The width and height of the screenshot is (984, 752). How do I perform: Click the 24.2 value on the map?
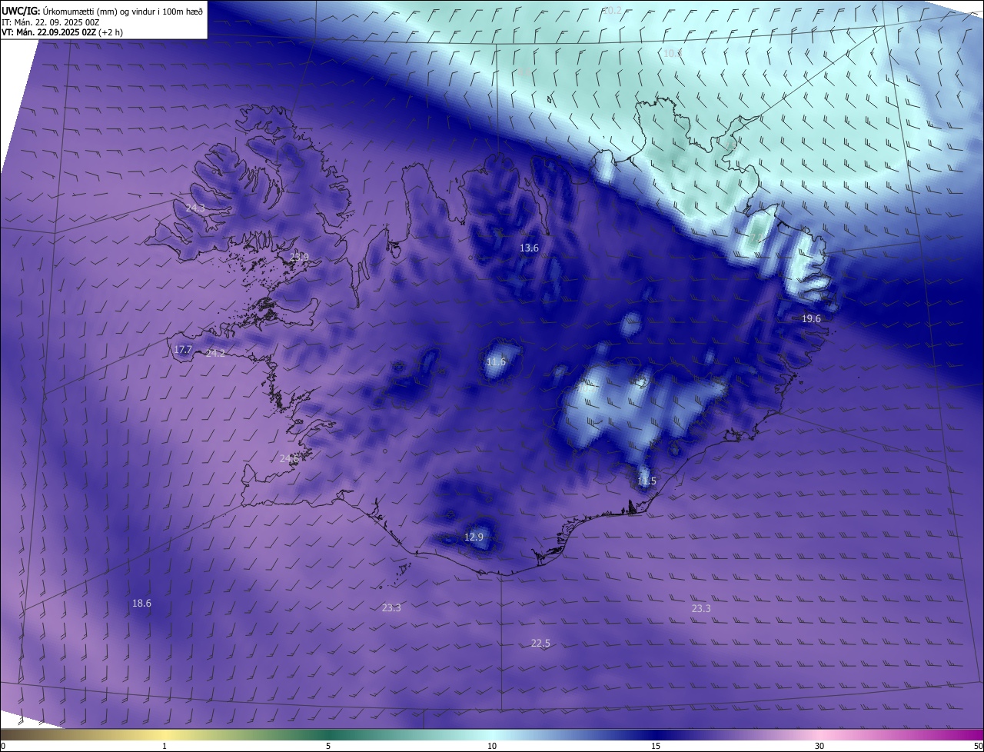coord(216,354)
